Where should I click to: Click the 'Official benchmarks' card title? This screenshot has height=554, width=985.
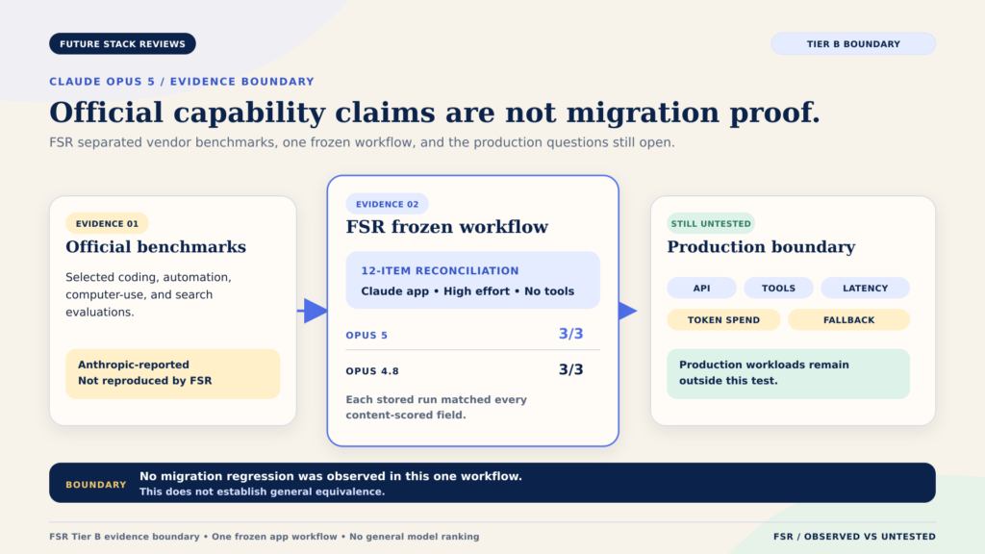[156, 247]
